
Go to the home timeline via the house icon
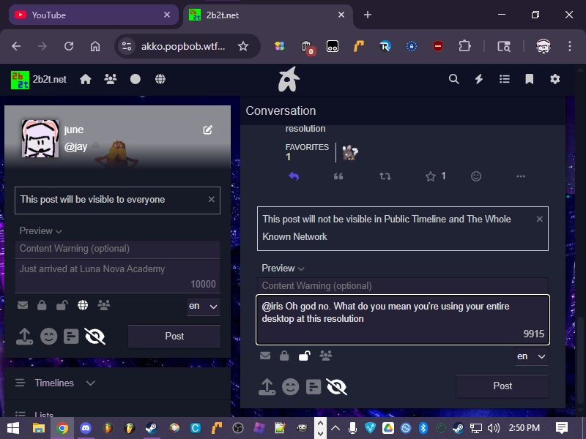point(86,79)
